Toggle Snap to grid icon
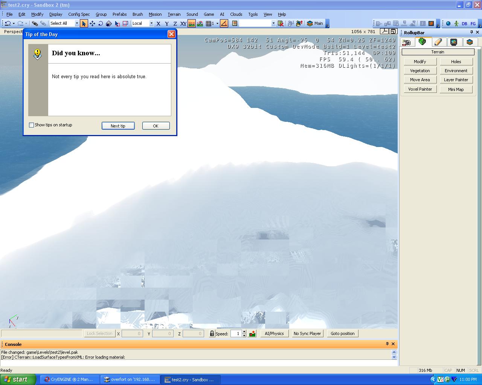 209,23
